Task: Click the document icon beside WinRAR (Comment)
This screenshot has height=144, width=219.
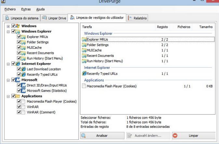Action: [23, 112]
